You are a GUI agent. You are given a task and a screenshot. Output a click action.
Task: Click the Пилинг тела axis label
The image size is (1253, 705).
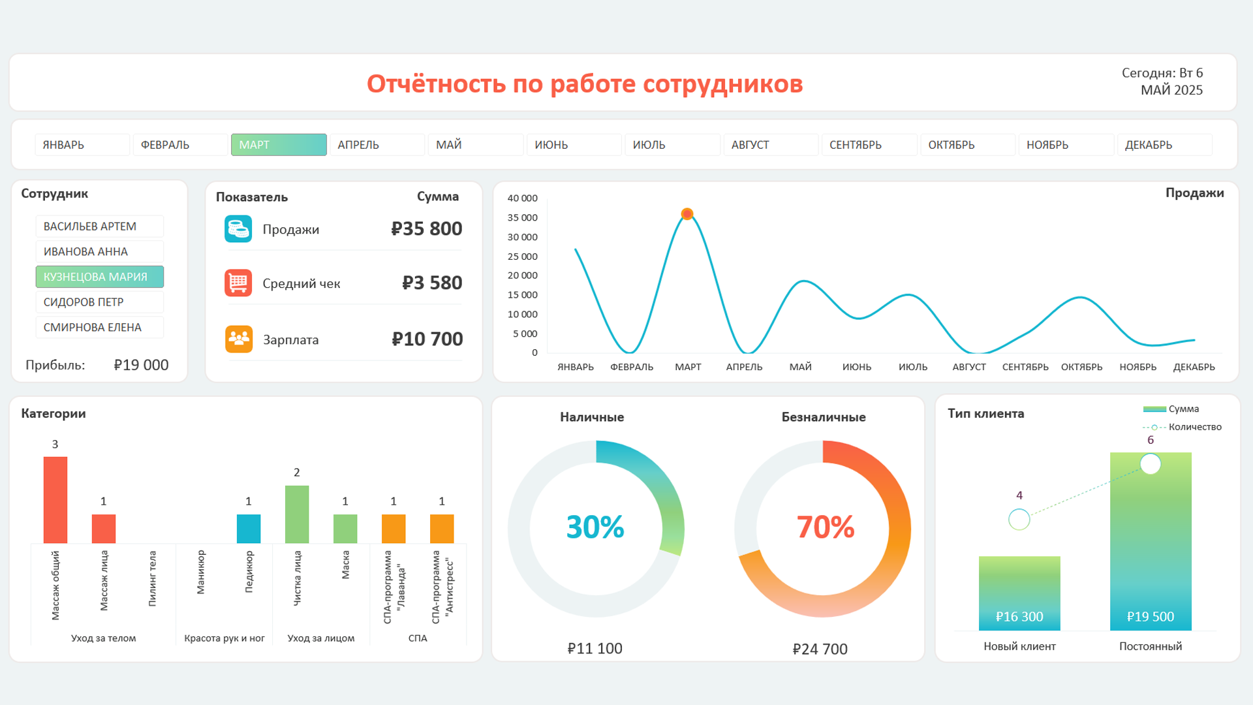(152, 578)
